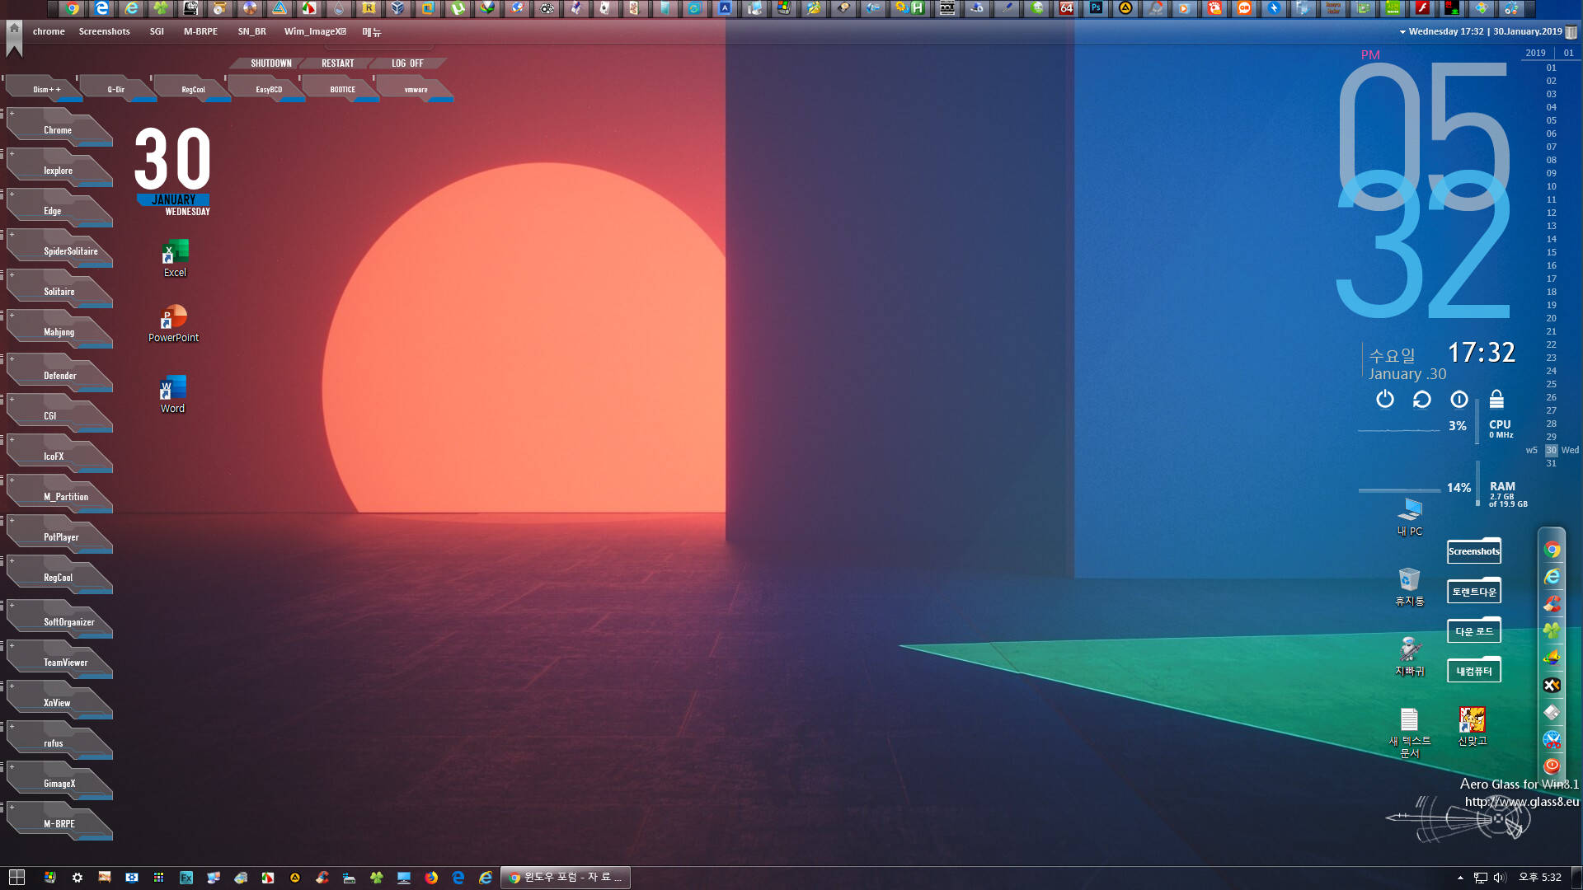Open Photoshop icon in top dock
This screenshot has height=890, width=1583.
pos(1096,8)
